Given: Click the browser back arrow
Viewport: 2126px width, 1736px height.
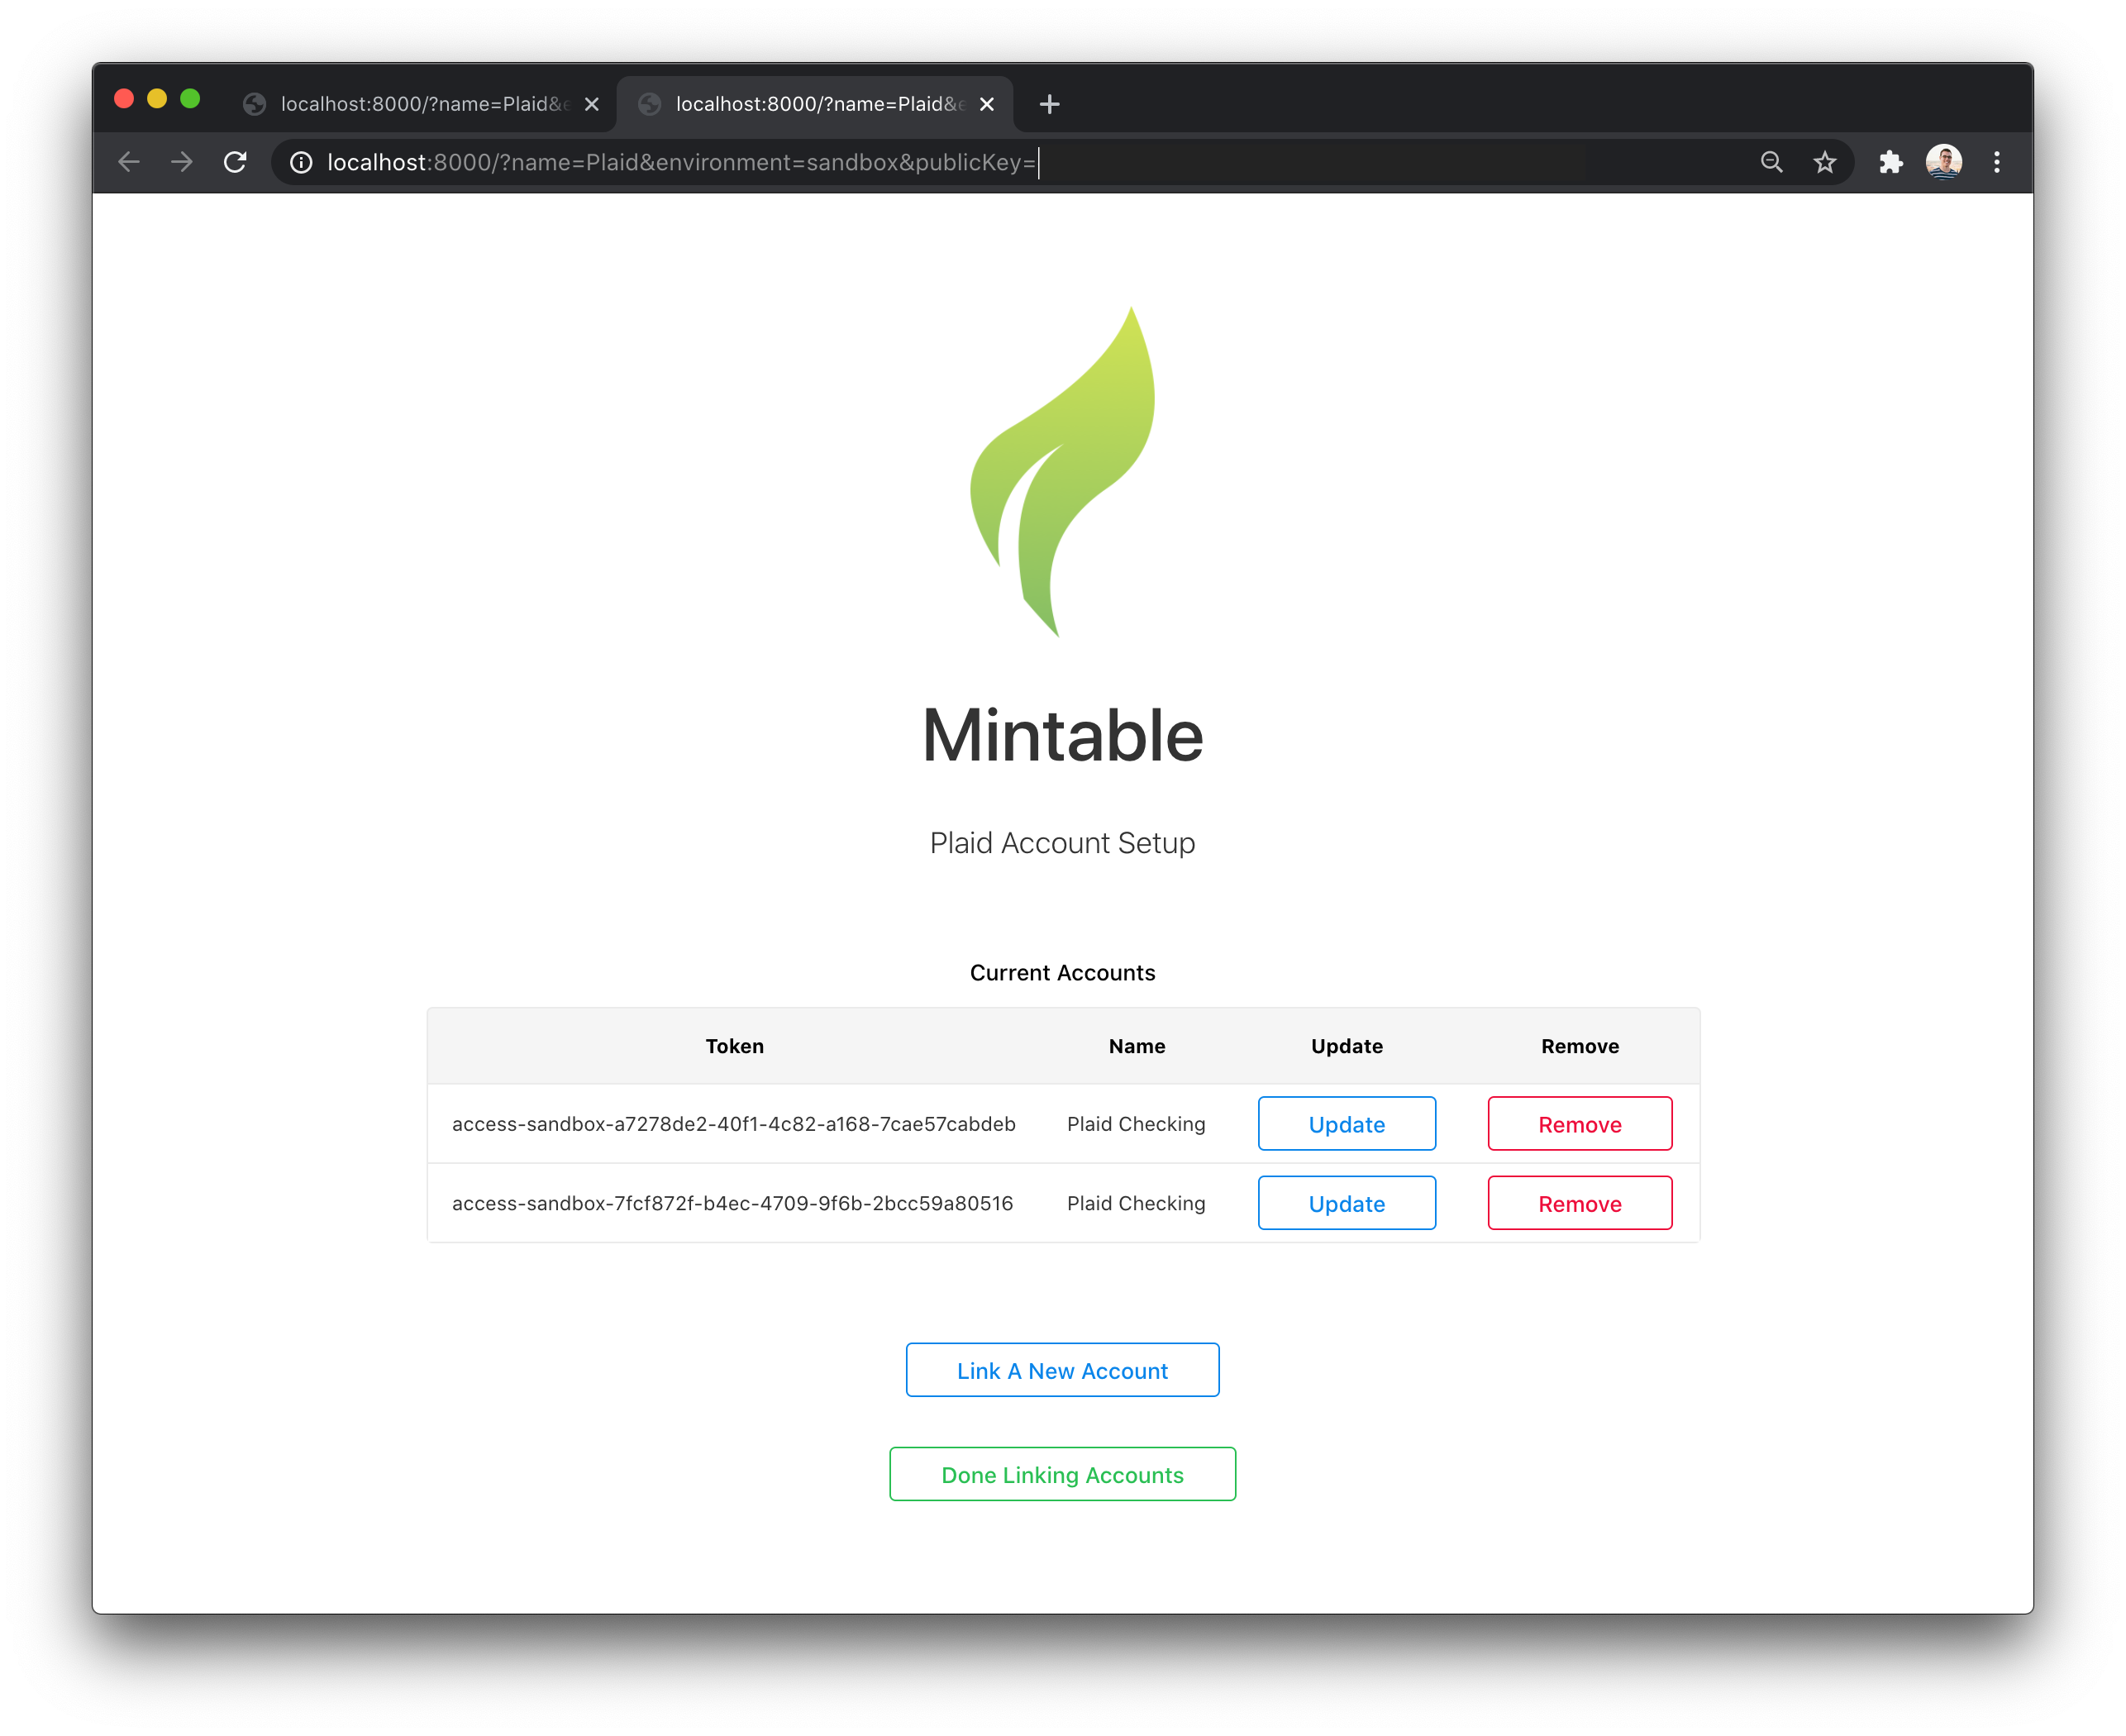Looking at the screenshot, I should click(x=128, y=162).
